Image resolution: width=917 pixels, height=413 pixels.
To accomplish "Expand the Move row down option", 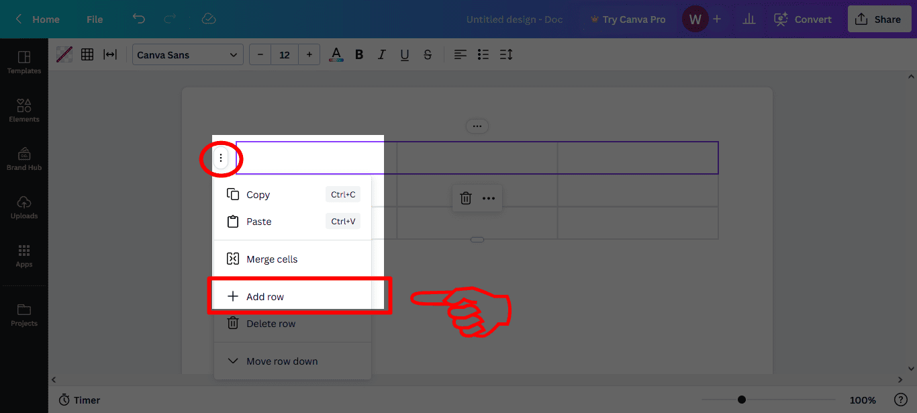I will point(281,361).
